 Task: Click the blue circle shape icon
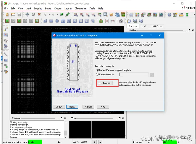click(57, 21)
